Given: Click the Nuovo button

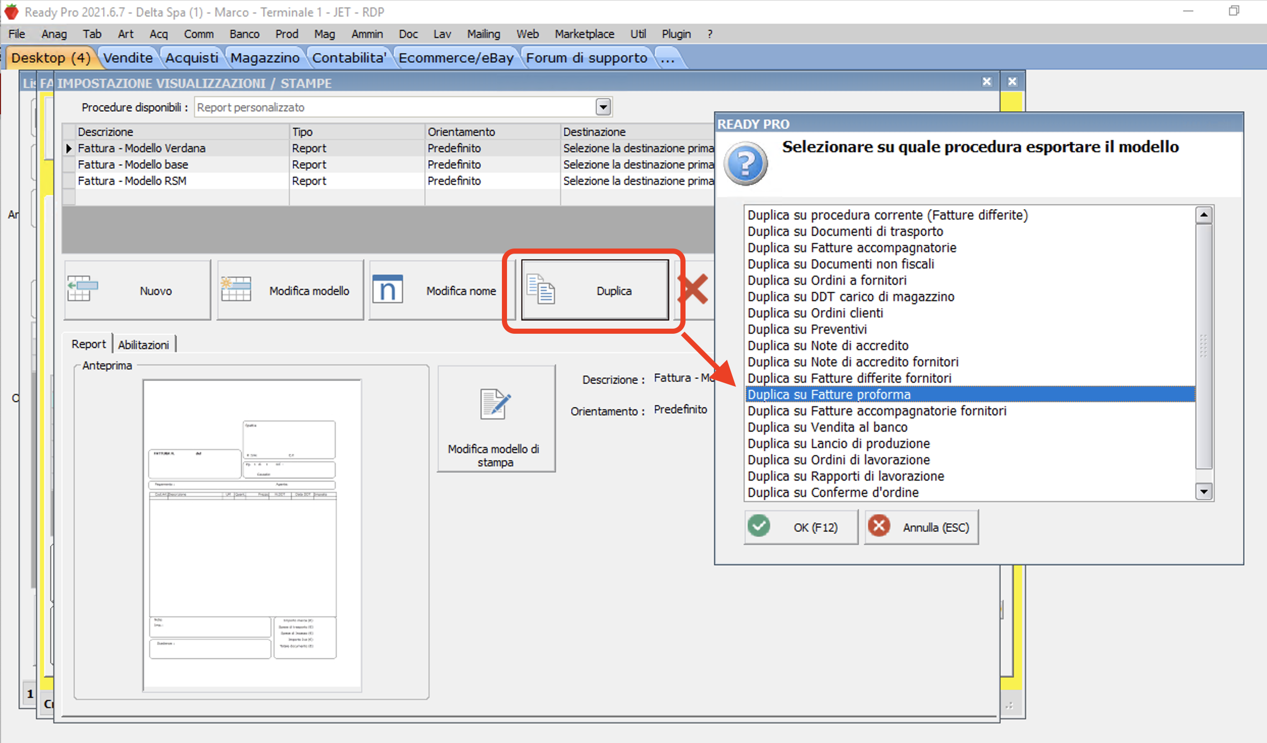Looking at the screenshot, I should pyautogui.click(x=137, y=290).
